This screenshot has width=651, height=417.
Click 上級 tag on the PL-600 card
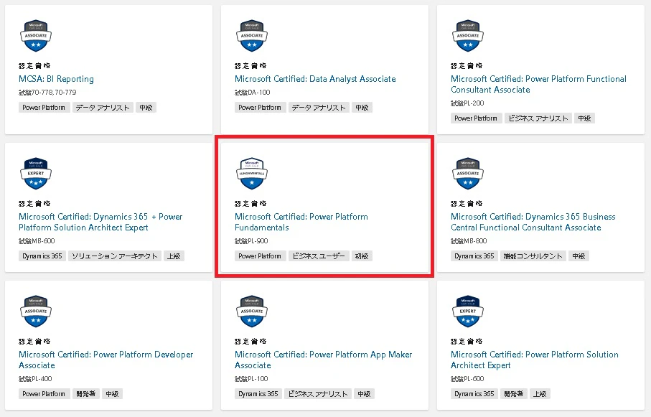[x=540, y=394]
